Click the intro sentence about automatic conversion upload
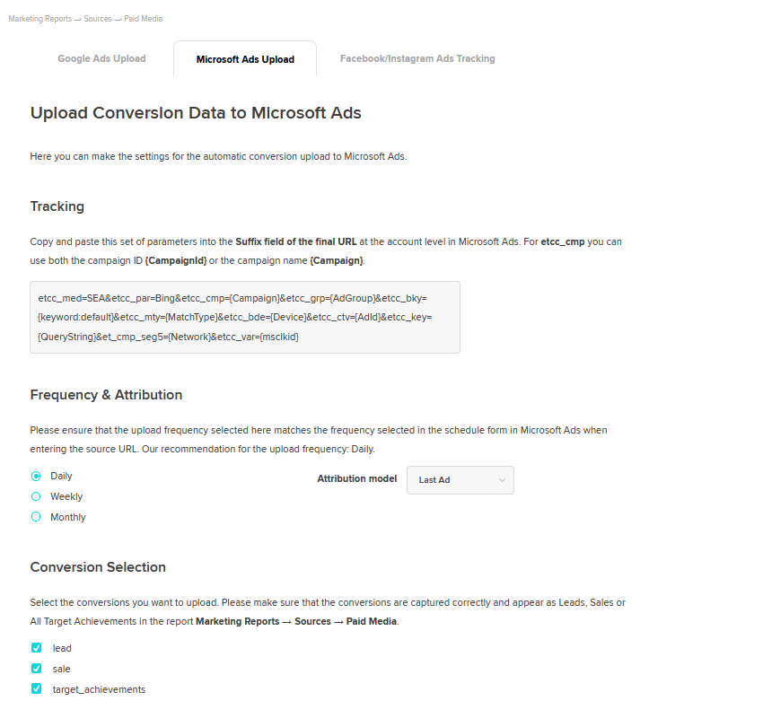Image resolution: width=763 pixels, height=701 pixels. pos(218,157)
